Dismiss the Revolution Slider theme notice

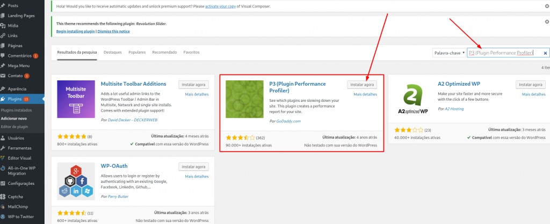[547, 22]
